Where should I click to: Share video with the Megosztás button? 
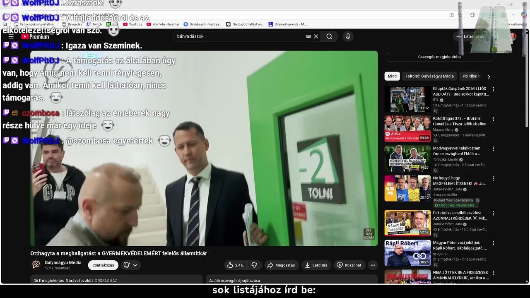281,265
